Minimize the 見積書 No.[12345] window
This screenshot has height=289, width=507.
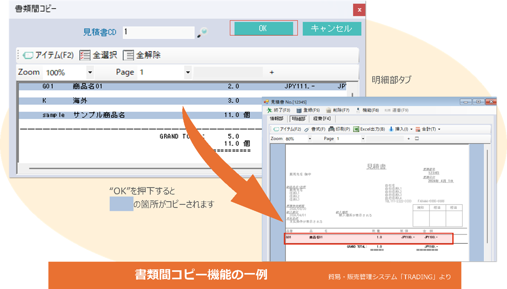pos(466,102)
